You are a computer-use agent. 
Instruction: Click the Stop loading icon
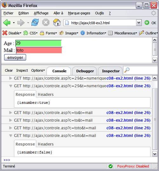click(x=46, y=23)
